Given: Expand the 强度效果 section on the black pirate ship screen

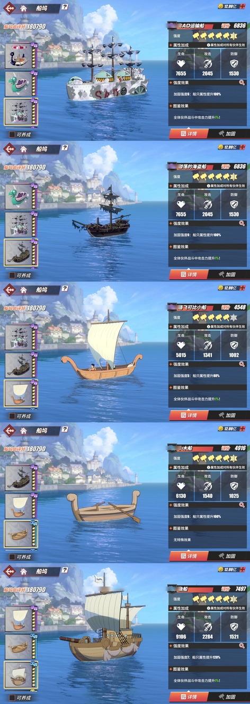Looking at the screenshot, I should pos(208,224).
